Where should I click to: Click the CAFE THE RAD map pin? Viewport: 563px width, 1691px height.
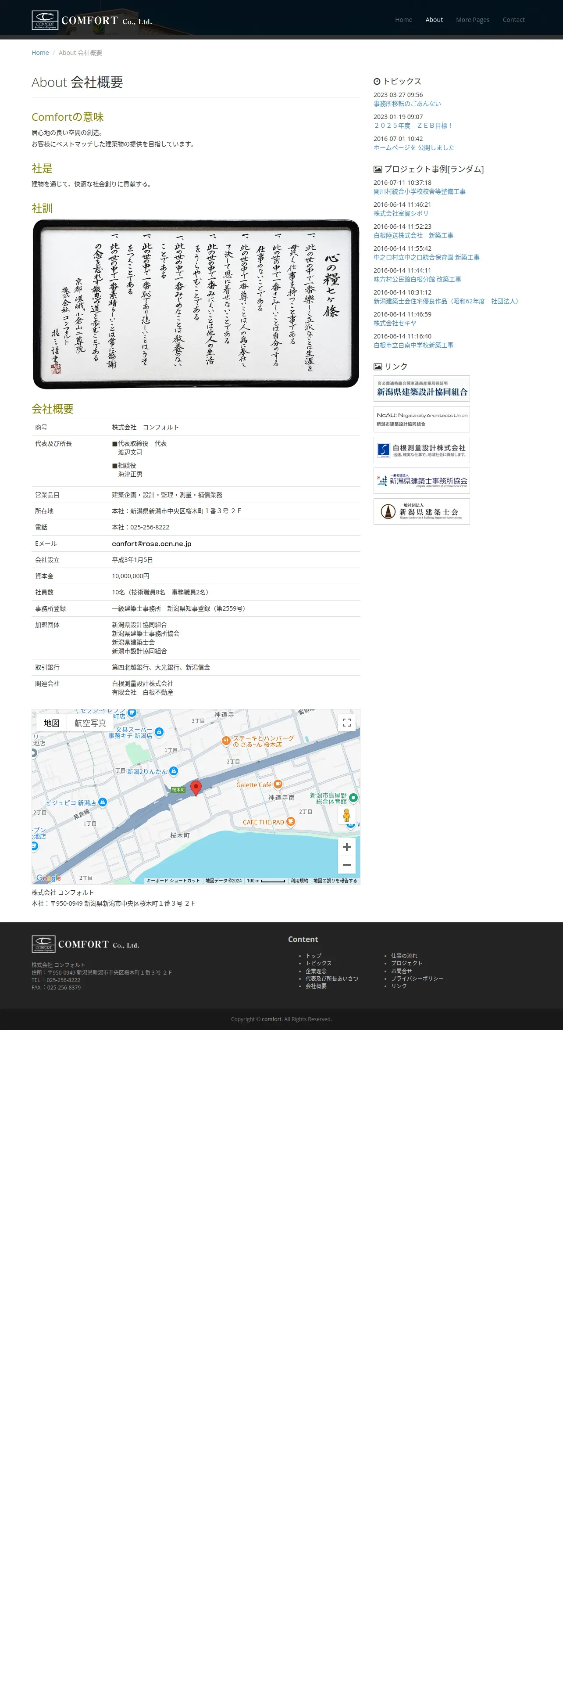coord(290,822)
